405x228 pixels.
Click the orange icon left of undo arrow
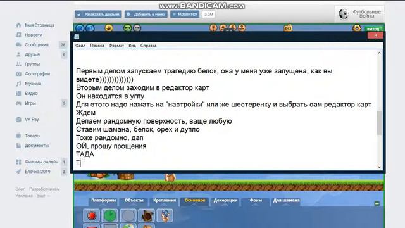click(109, 28)
